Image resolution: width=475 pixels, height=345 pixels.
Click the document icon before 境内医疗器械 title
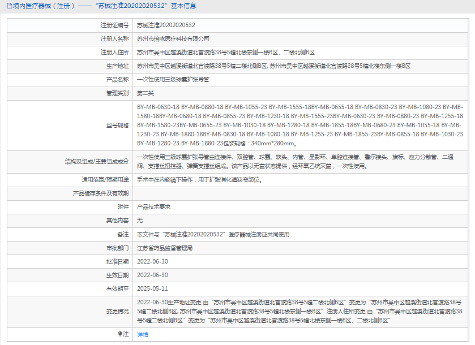point(10,6)
